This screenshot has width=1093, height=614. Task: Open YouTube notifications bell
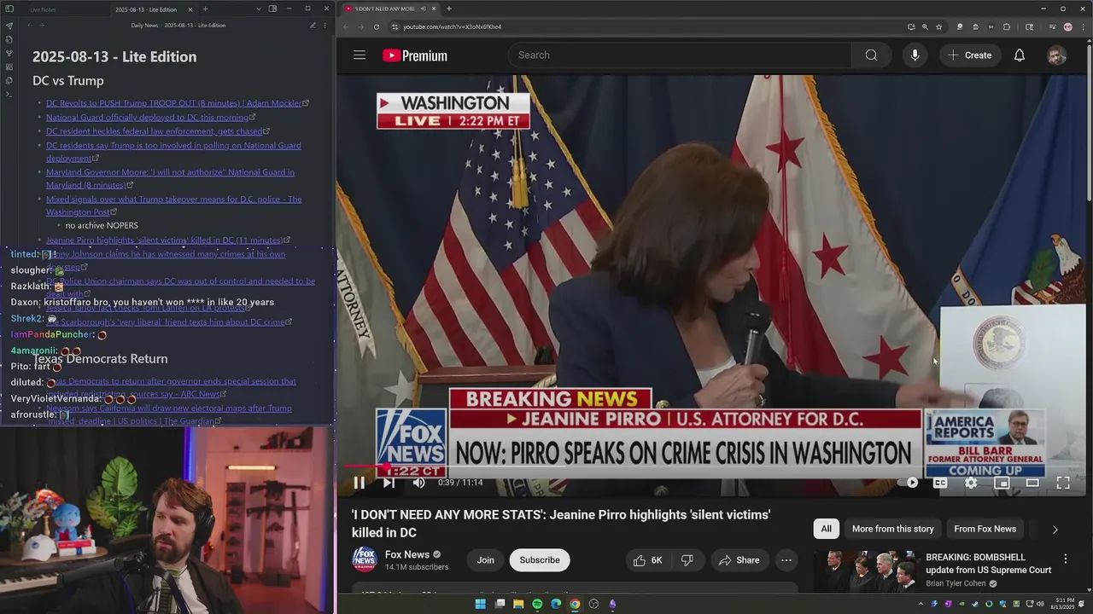point(1019,55)
